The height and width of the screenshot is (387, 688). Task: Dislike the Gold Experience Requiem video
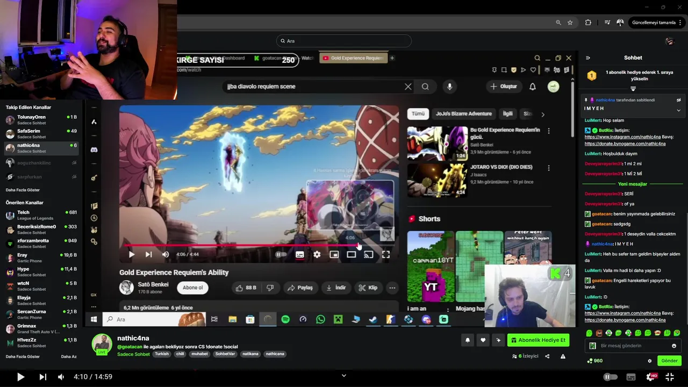270,288
